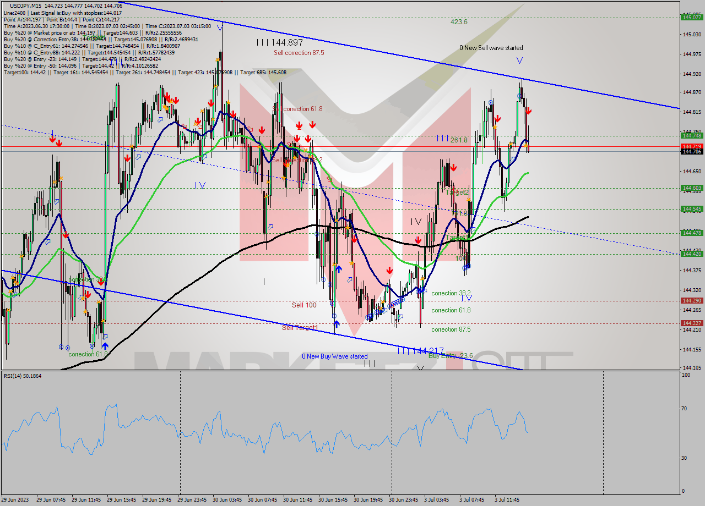Click the '3 Jul 07:45' time axis label
Image resolution: width=705 pixels, height=506 pixels.
coord(473,500)
